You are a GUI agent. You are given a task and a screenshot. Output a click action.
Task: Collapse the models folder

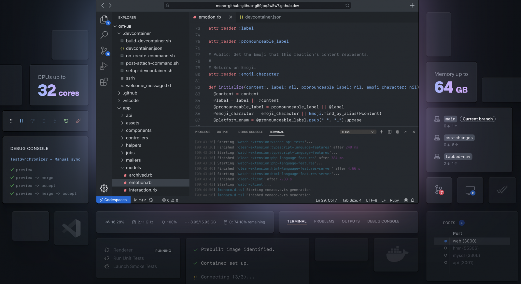click(x=133, y=168)
